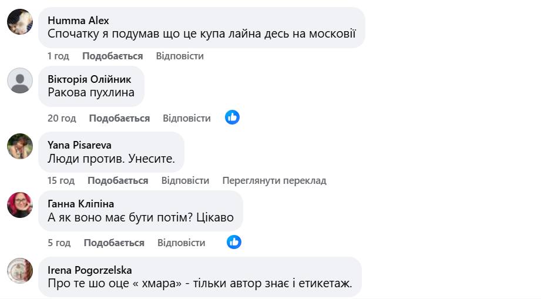This screenshot has height=299, width=541.
Task: Like Вікторія Олійник's comment
Action: click(x=119, y=118)
